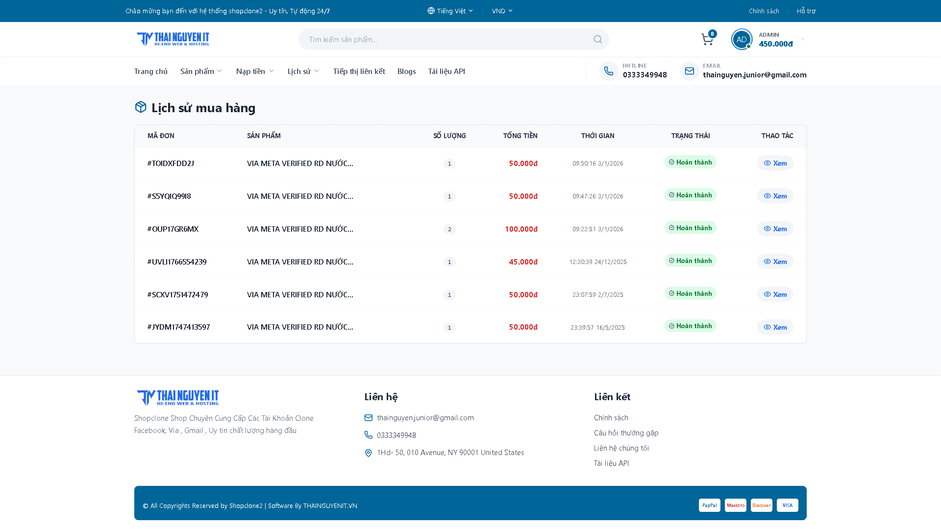Click footer Chính sách link

point(611,418)
